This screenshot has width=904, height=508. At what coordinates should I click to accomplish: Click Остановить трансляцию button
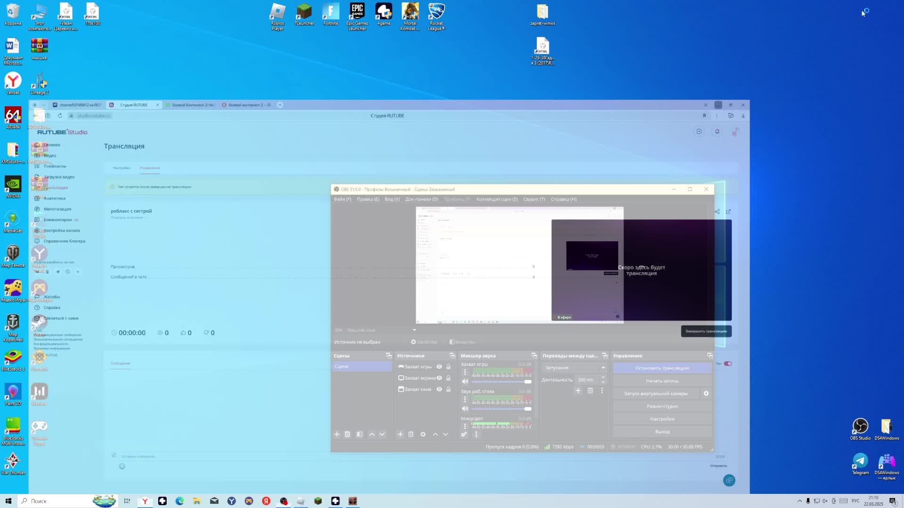662,368
